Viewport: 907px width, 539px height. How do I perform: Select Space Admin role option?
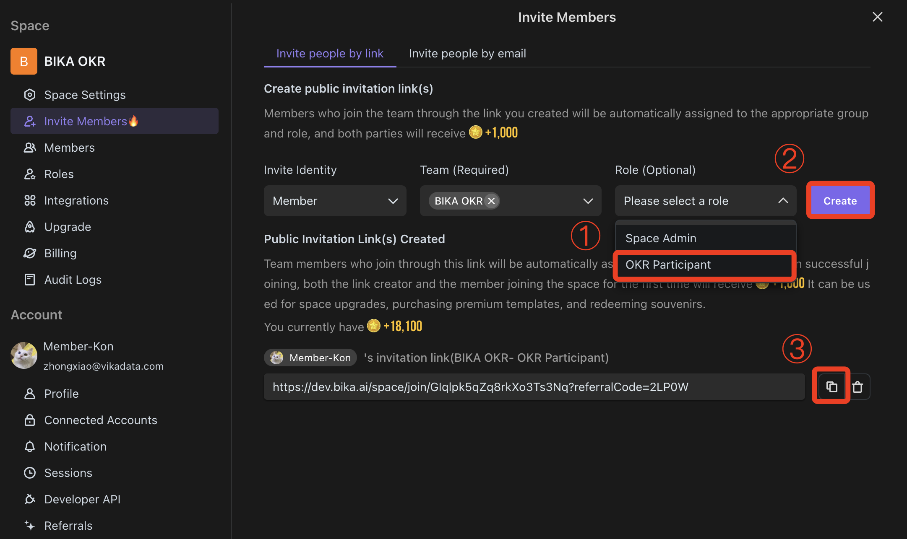(x=660, y=237)
